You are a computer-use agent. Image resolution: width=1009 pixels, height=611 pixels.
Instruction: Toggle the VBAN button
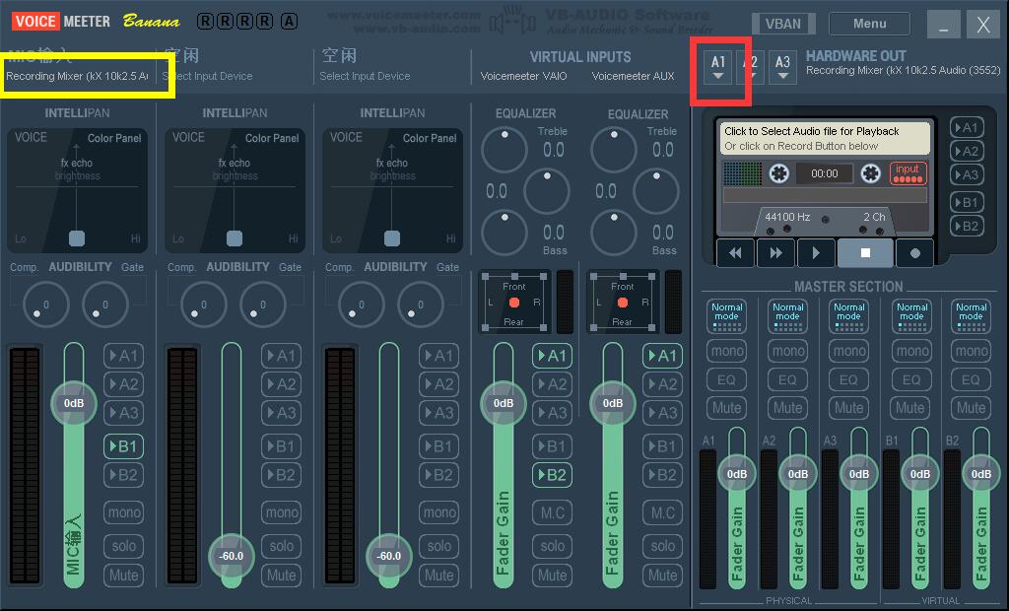coord(783,24)
